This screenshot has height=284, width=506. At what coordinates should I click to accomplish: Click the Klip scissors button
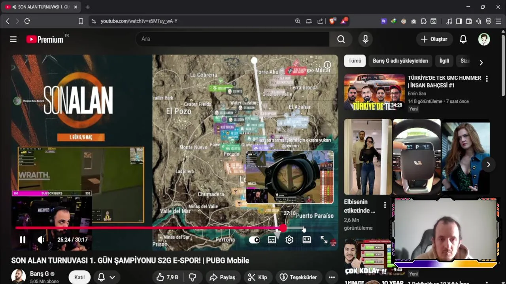tap(257, 277)
